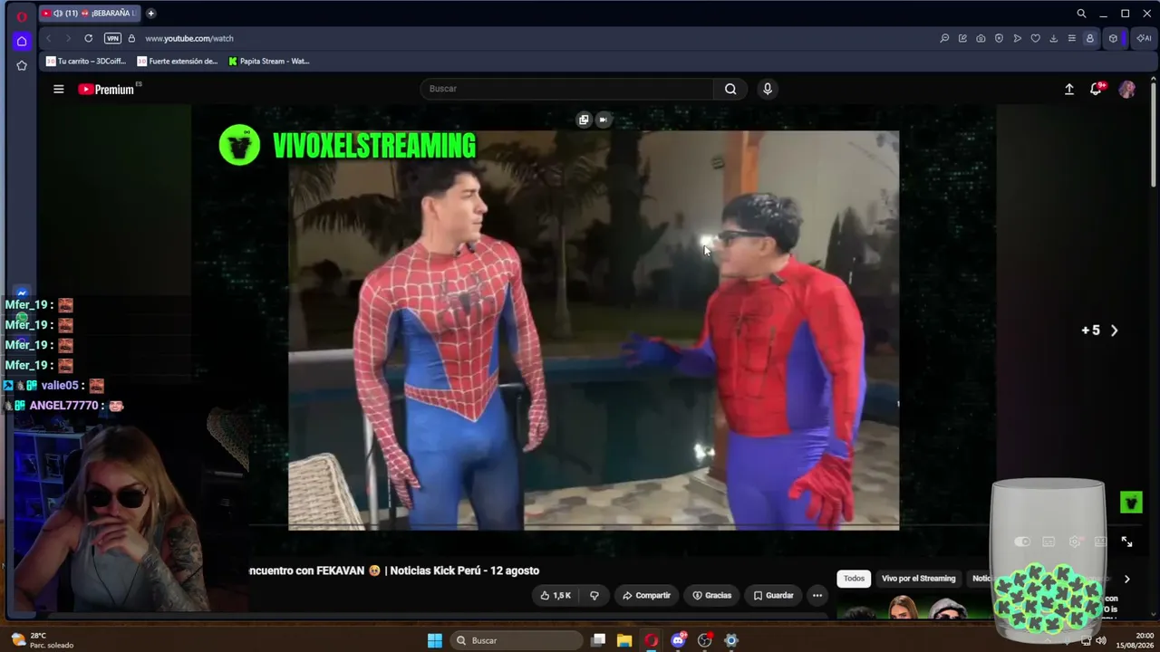Open OBS Studio from the taskbar

(704, 640)
